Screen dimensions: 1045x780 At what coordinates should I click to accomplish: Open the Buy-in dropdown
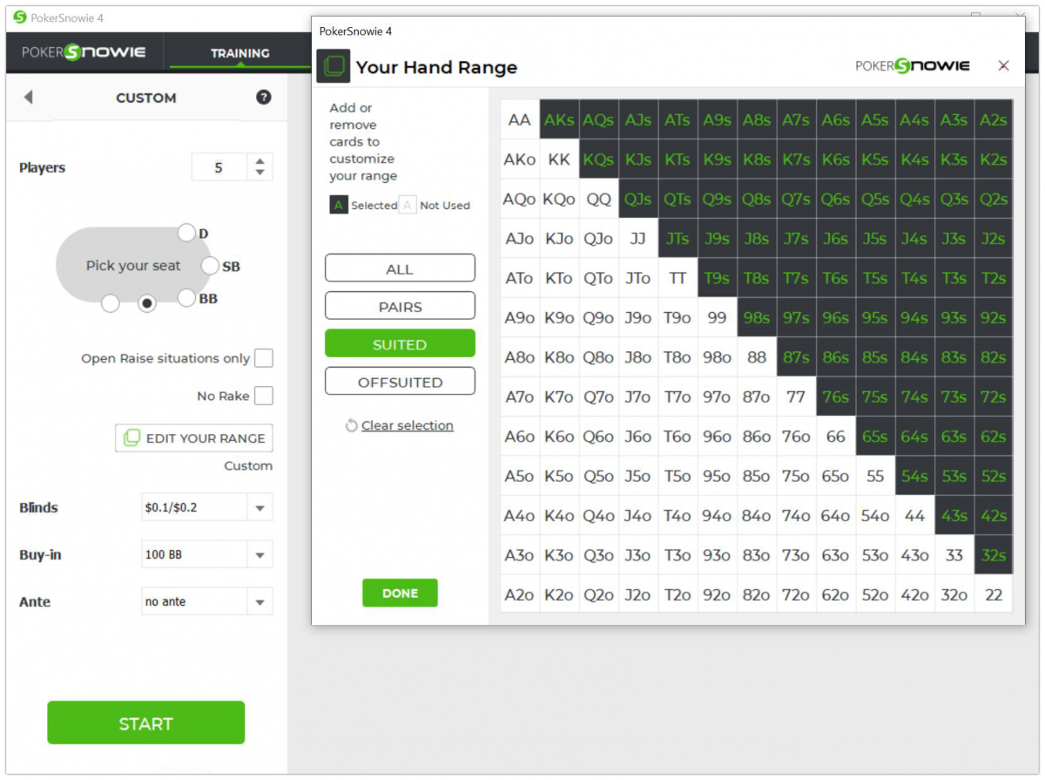point(207,554)
